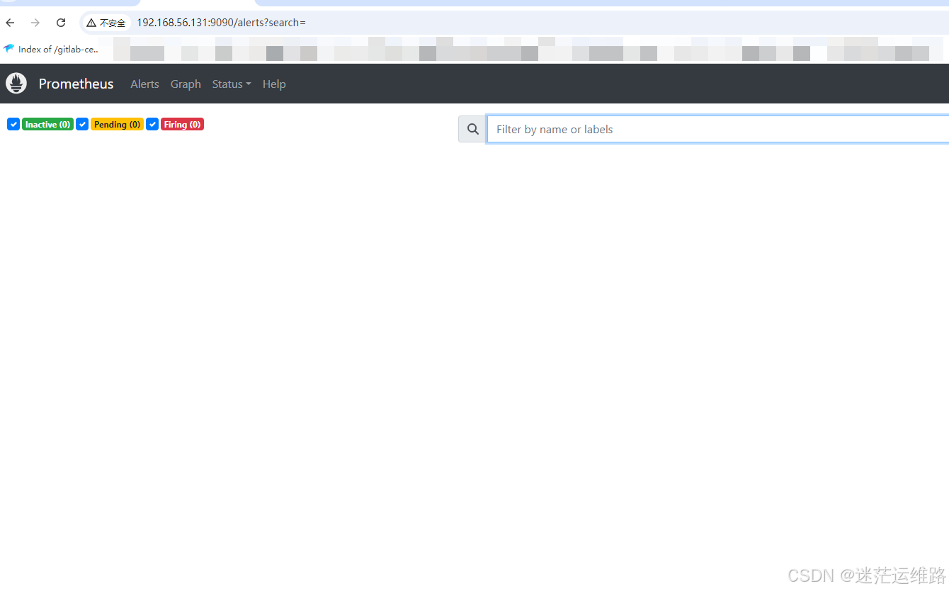Screen dimensions: 949x591
Task: Click the bookmark icon next to Index of /gitlab-ce
Action: 8,49
